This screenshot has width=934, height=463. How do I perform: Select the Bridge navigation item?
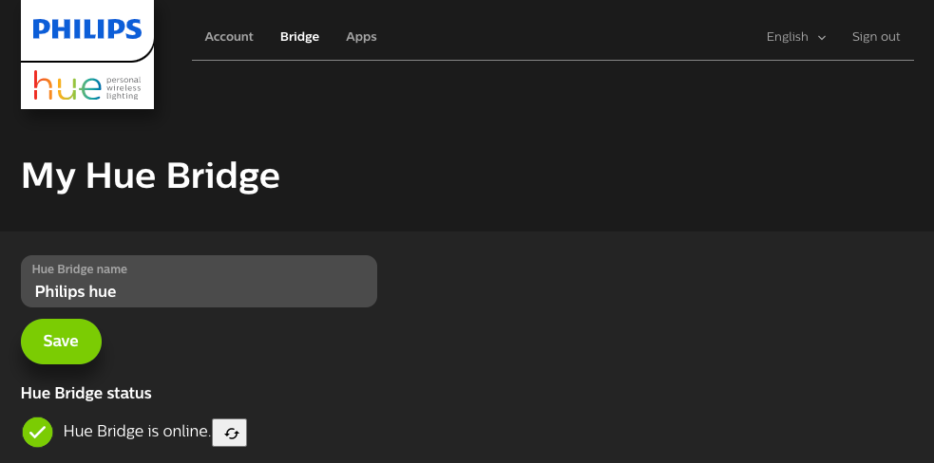click(299, 37)
